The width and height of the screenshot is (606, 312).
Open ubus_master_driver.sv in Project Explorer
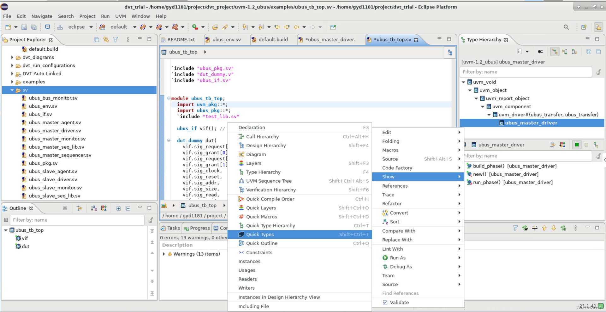(x=55, y=131)
